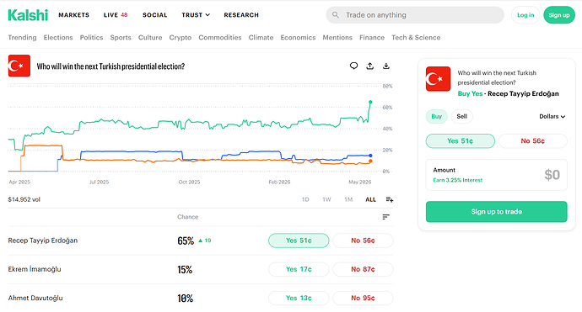
Task: Click the blue İmamoğlu chart endpoint marker
Action: (x=370, y=156)
